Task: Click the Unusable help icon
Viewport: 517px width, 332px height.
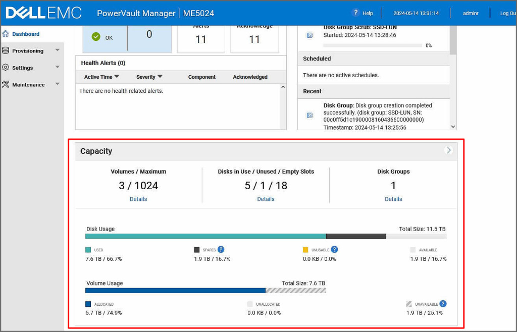Action: (x=334, y=249)
